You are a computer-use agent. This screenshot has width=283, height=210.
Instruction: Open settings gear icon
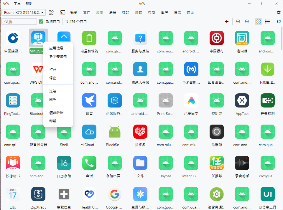[x=279, y=12]
